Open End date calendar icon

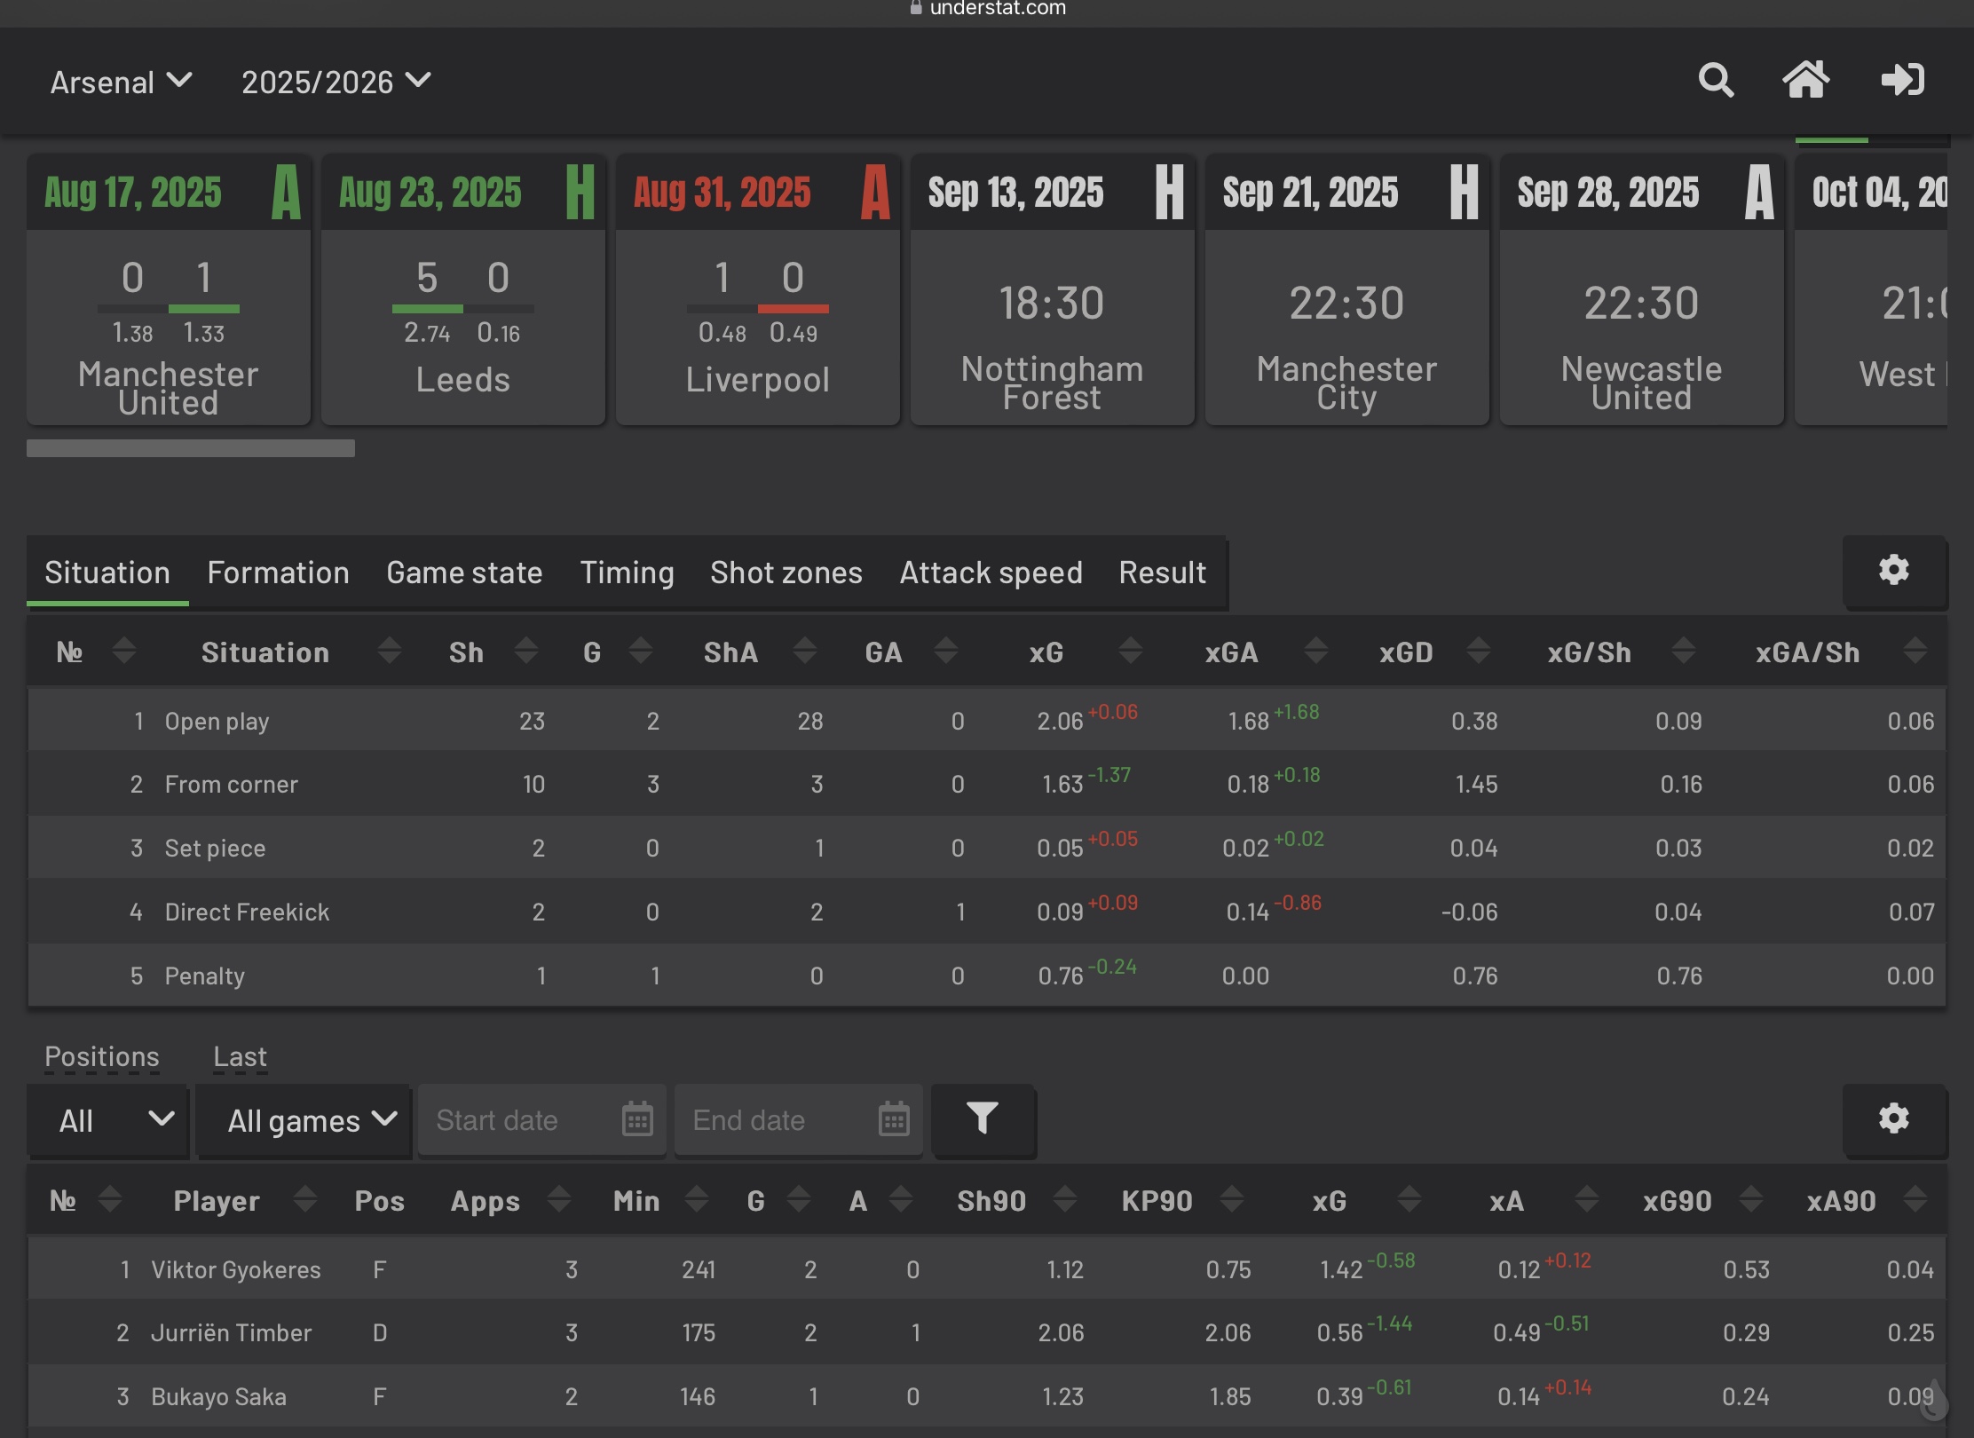click(893, 1119)
